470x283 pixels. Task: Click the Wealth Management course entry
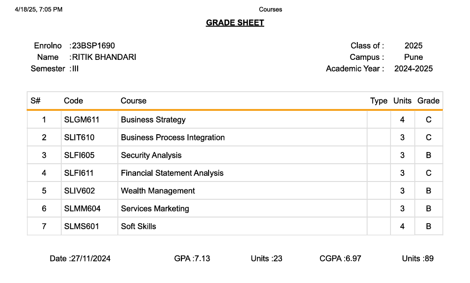pyautogui.click(x=158, y=191)
